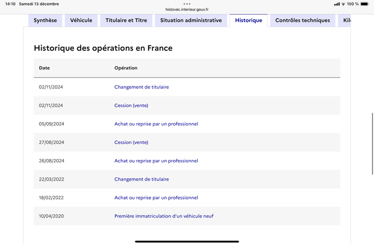Select Cession (vente) dated 27/08/2024

click(x=131, y=142)
